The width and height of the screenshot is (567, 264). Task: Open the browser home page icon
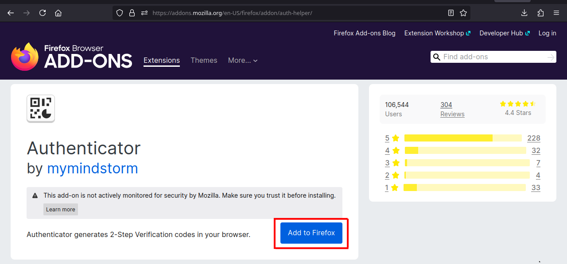pyautogui.click(x=58, y=13)
